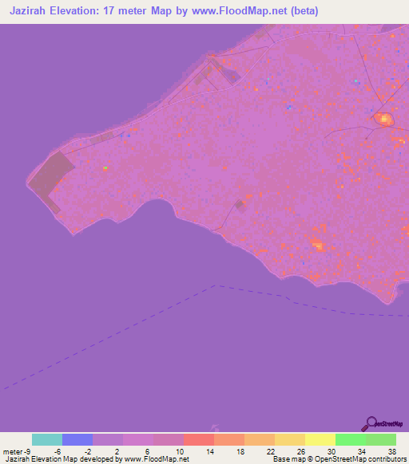Click the yellow high-elevation spot on the map
This screenshot has width=409, height=464.
point(384,119)
